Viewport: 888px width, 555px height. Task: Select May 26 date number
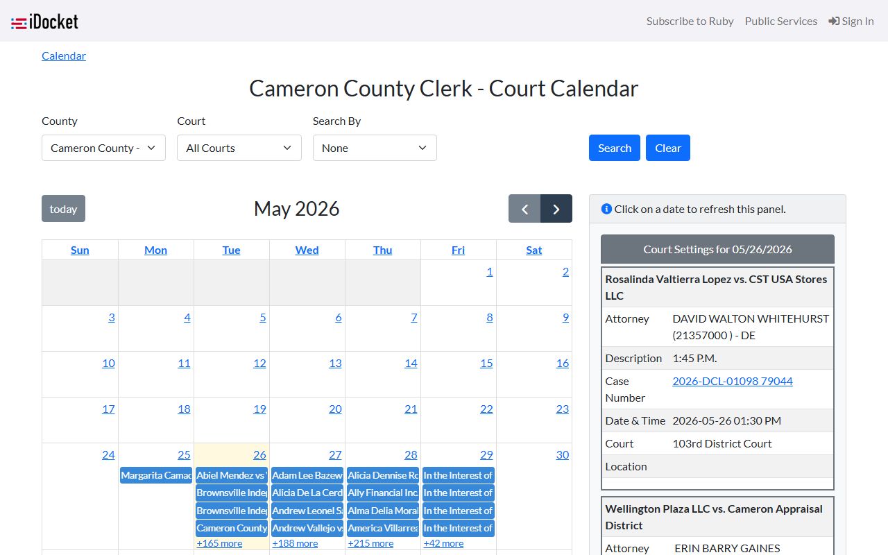pos(259,454)
